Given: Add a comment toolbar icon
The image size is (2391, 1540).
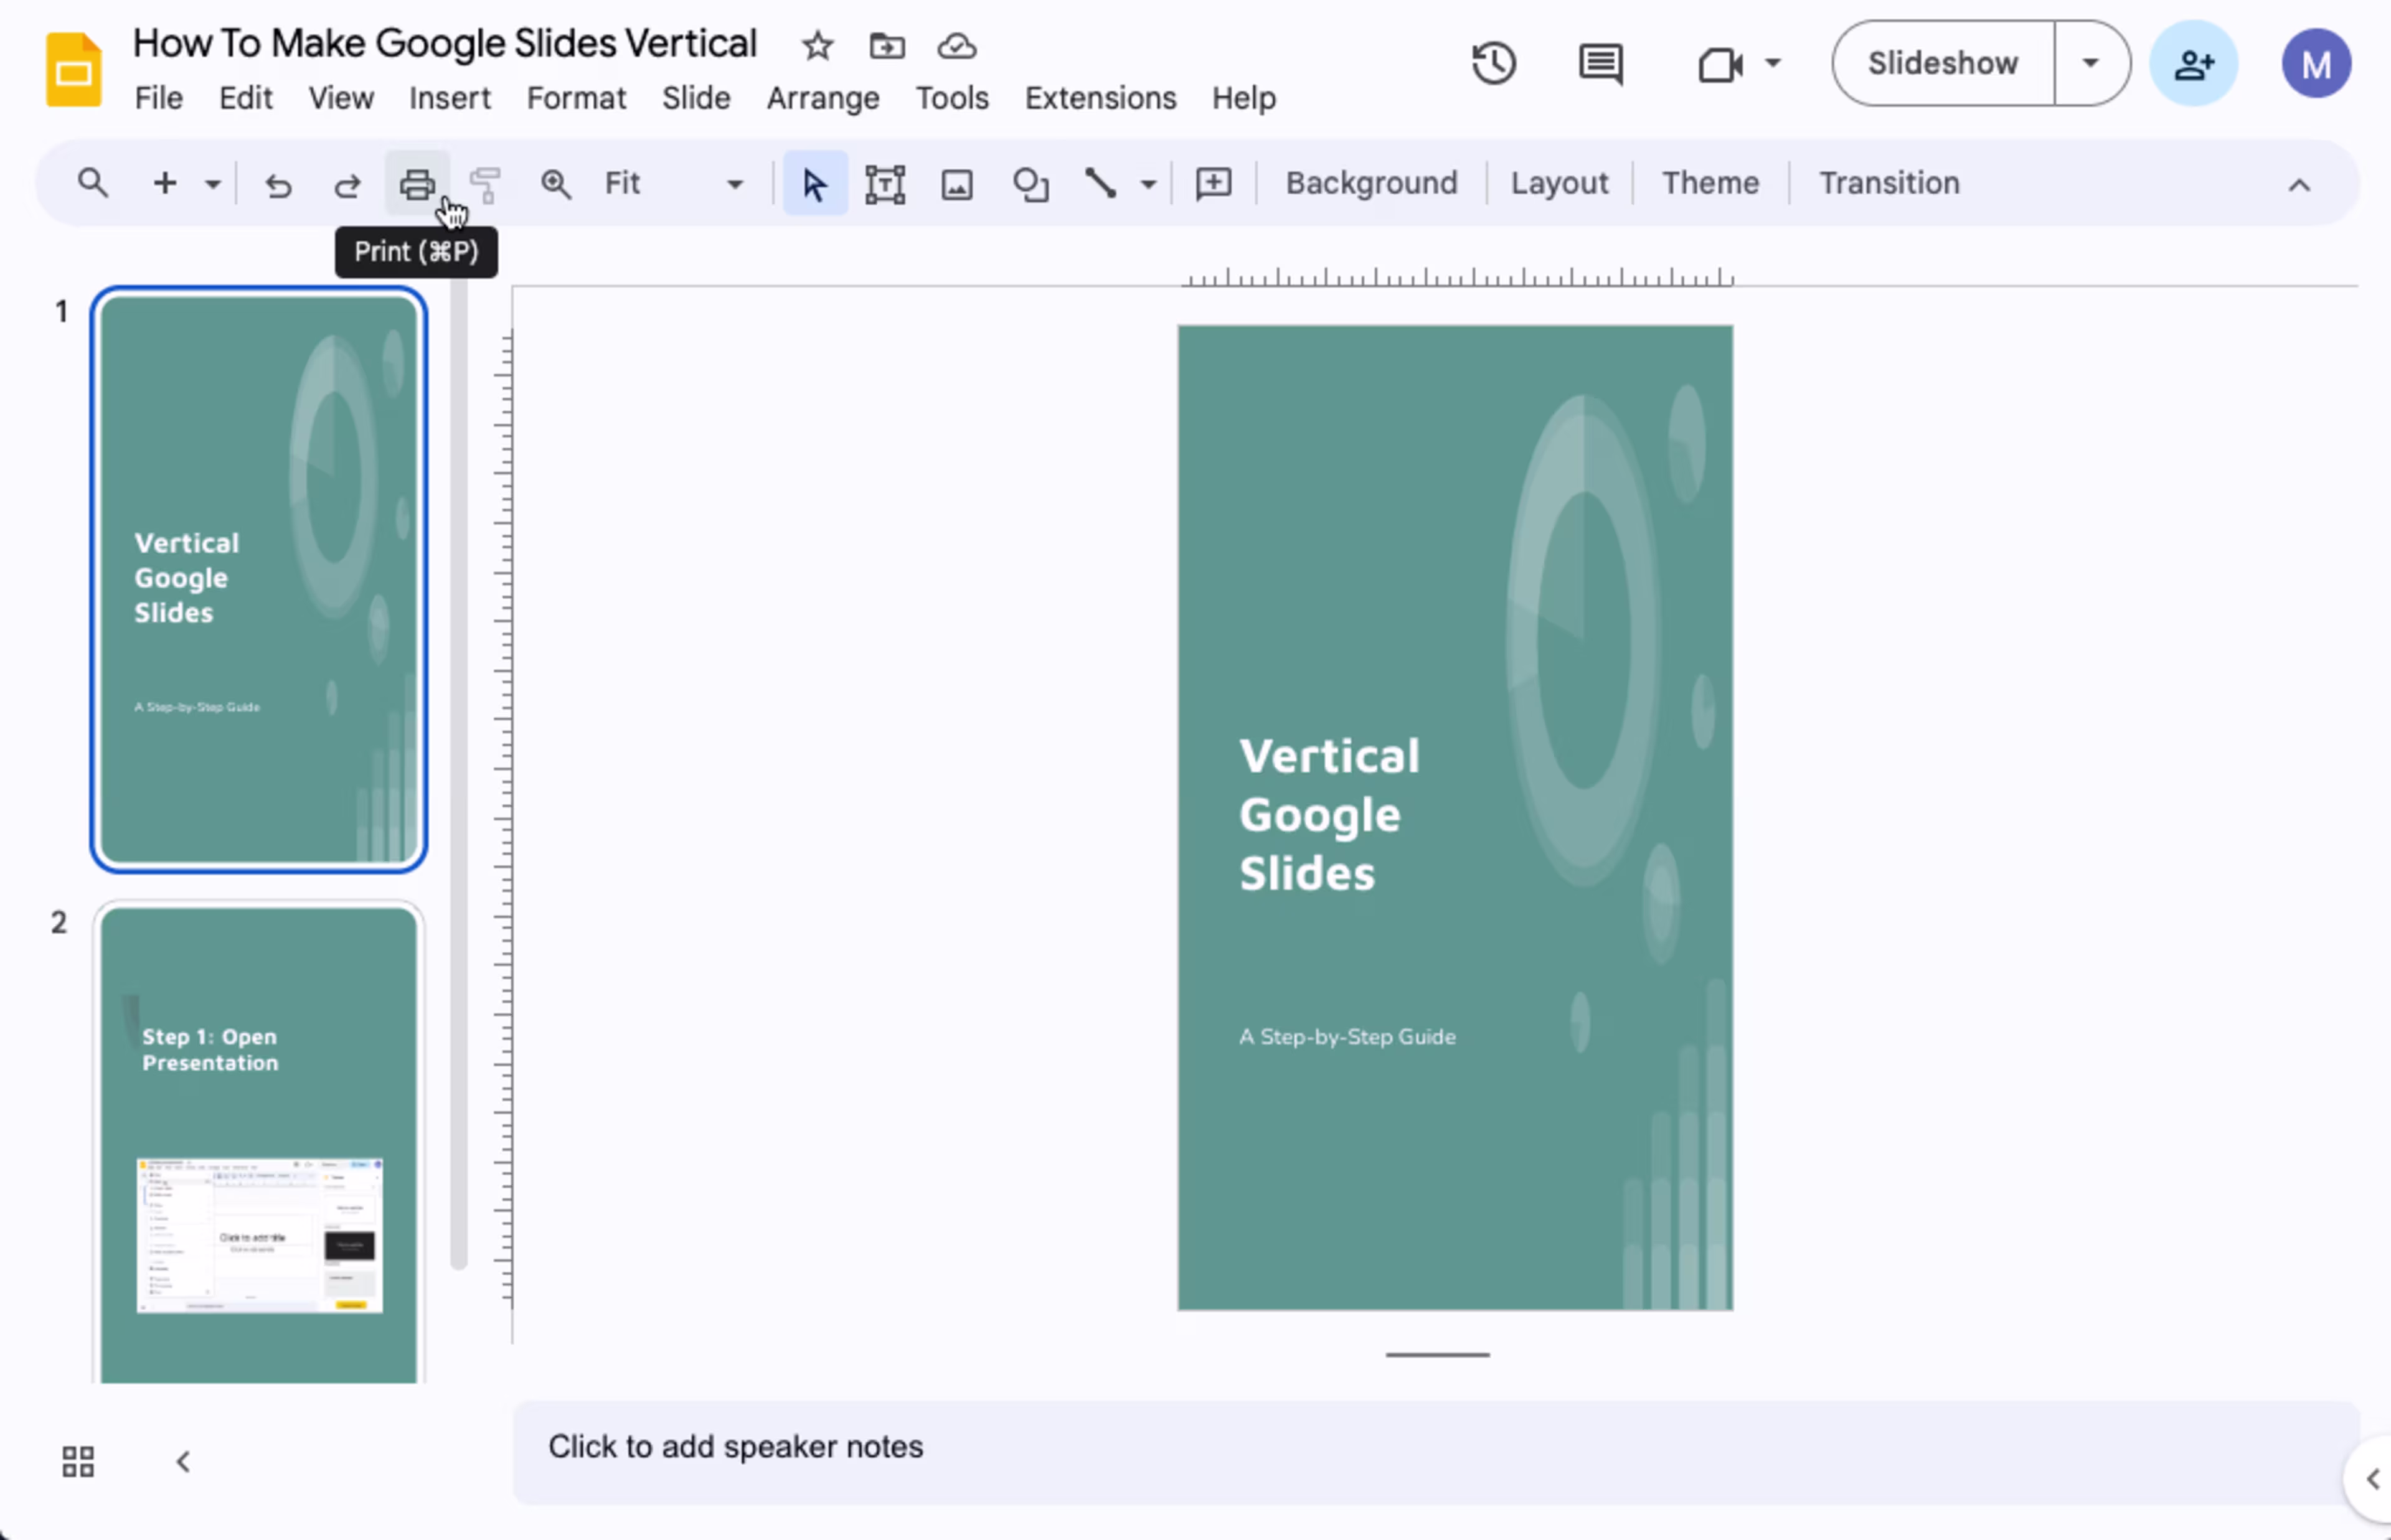Looking at the screenshot, I should pos(1213,184).
